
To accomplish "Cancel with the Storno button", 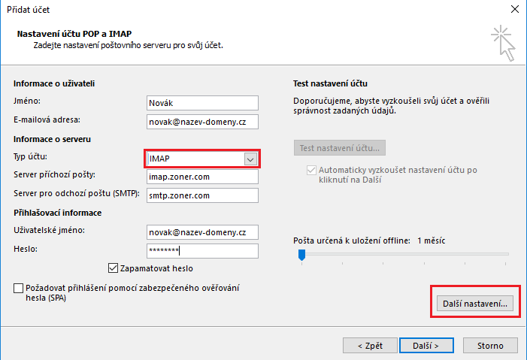I will click(x=489, y=345).
